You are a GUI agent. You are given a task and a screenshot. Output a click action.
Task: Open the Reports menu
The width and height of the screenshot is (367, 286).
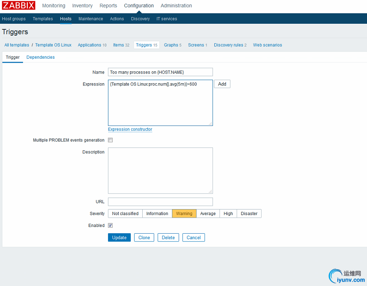[108, 6]
